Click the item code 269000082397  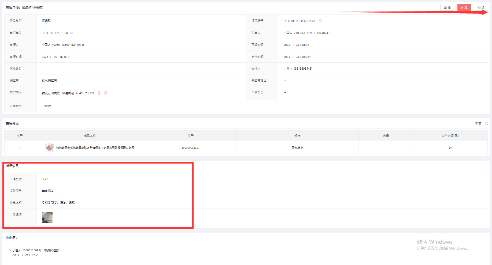(190, 148)
